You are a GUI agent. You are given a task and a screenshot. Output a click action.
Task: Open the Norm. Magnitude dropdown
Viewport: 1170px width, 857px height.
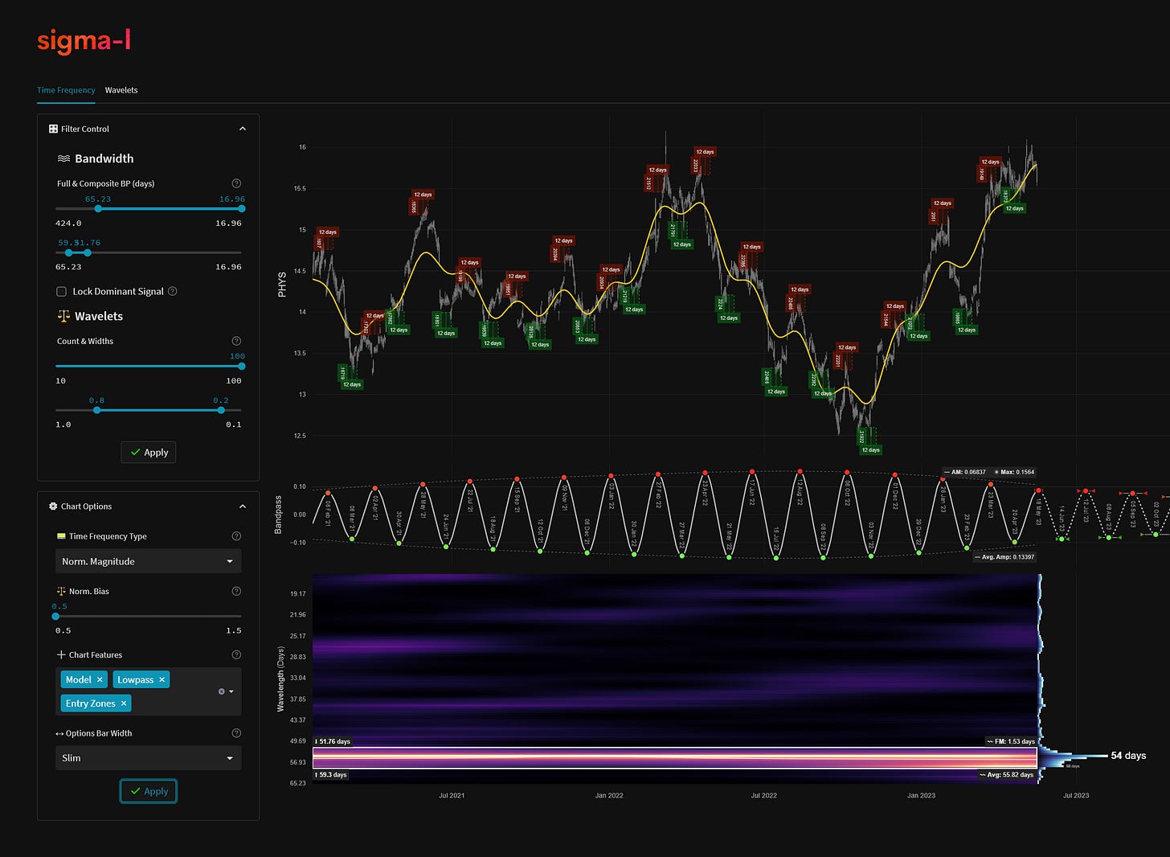tap(148, 561)
